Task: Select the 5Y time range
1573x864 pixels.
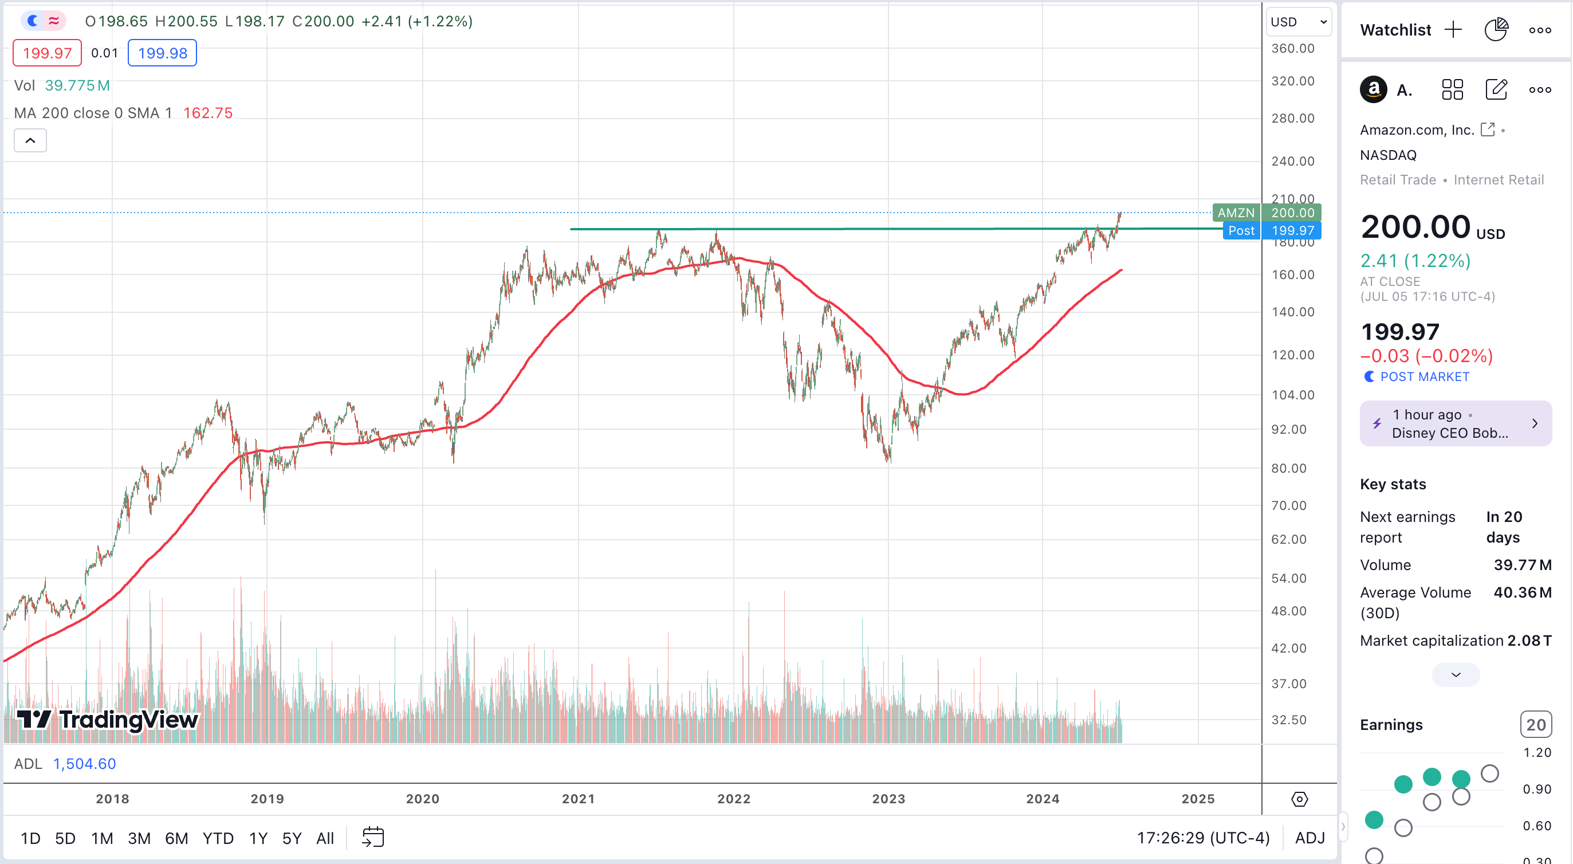Action: click(x=292, y=838)
